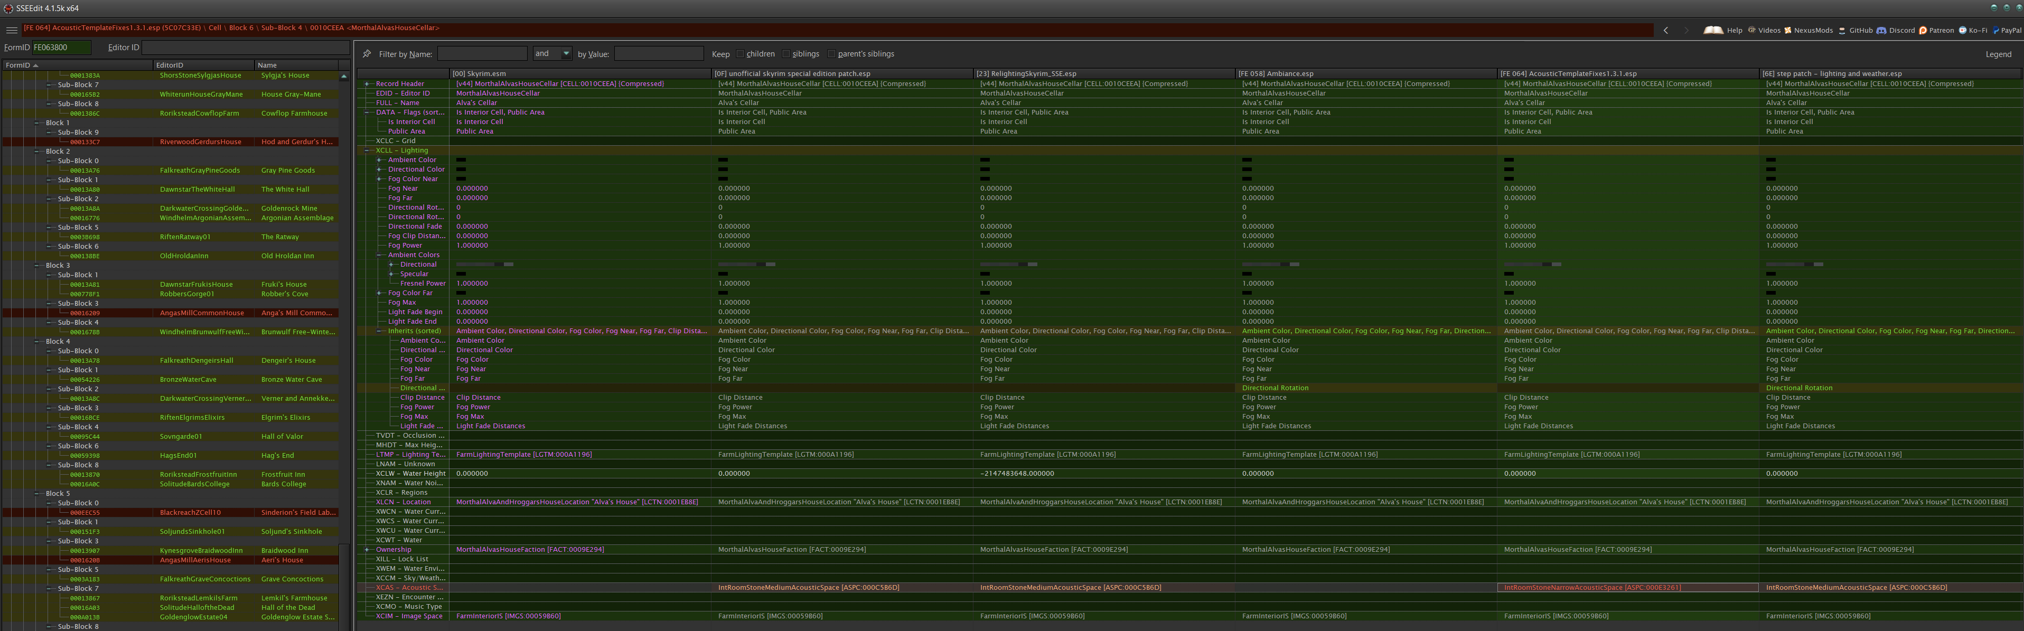The image size is (2024, 631).
Task: Click the Filter by Name field
Action: pos(482,53)
